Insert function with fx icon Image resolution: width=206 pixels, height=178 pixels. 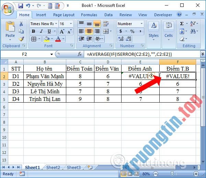(x=80, y=54)
